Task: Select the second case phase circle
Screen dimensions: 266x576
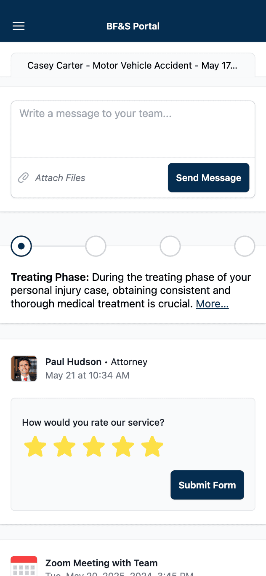Action: (96, 246)
